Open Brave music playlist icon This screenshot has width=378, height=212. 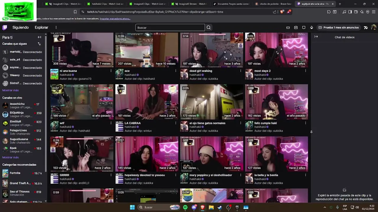tap(344, 12)
